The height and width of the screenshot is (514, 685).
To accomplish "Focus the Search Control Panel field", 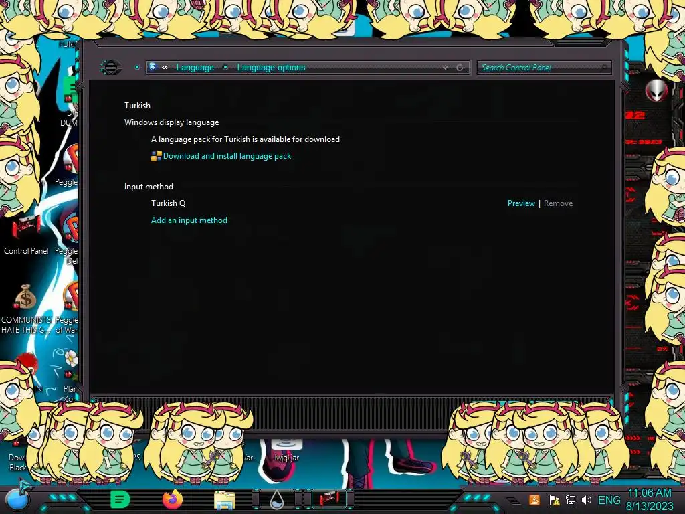I will [543, 68].
